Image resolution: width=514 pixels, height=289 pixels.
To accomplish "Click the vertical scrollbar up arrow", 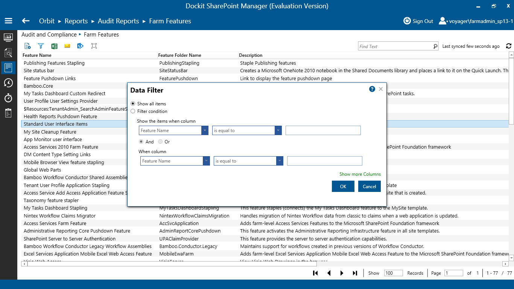I will click(x=511, y=55).
